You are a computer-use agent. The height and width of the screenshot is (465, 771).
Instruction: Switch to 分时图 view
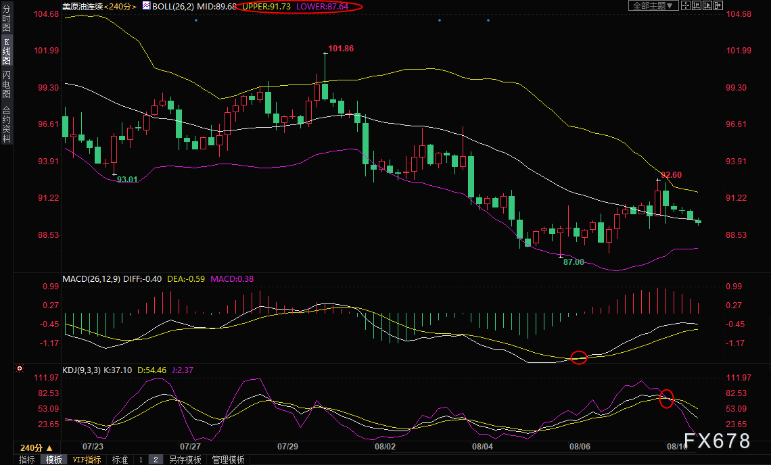pyautogui.click(x=6, y=18)
